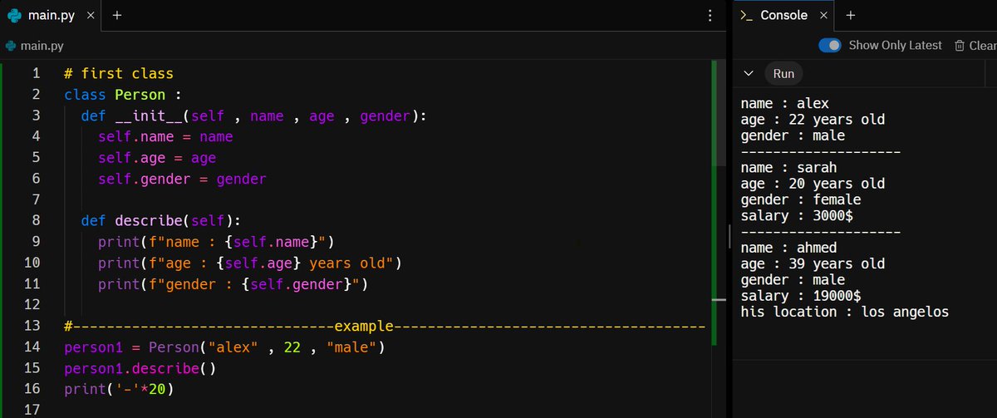Image resolution: width=997 pixels, height=418 pixels.
Task: Close the main.py tab
Action: tap(90, 16)
